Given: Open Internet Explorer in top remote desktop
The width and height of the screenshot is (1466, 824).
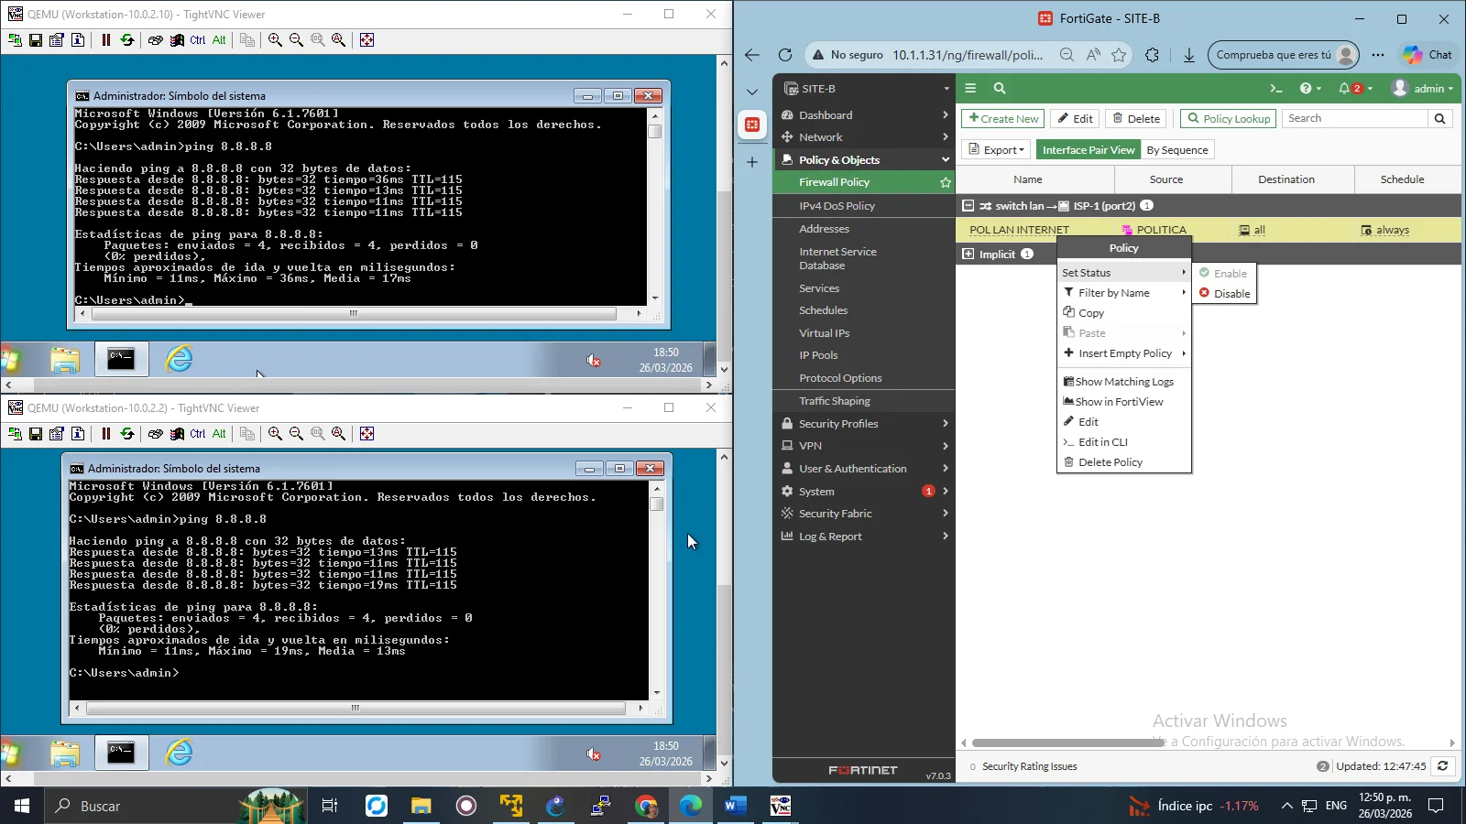Looking at the screenshot, I should tap(180, 359).
